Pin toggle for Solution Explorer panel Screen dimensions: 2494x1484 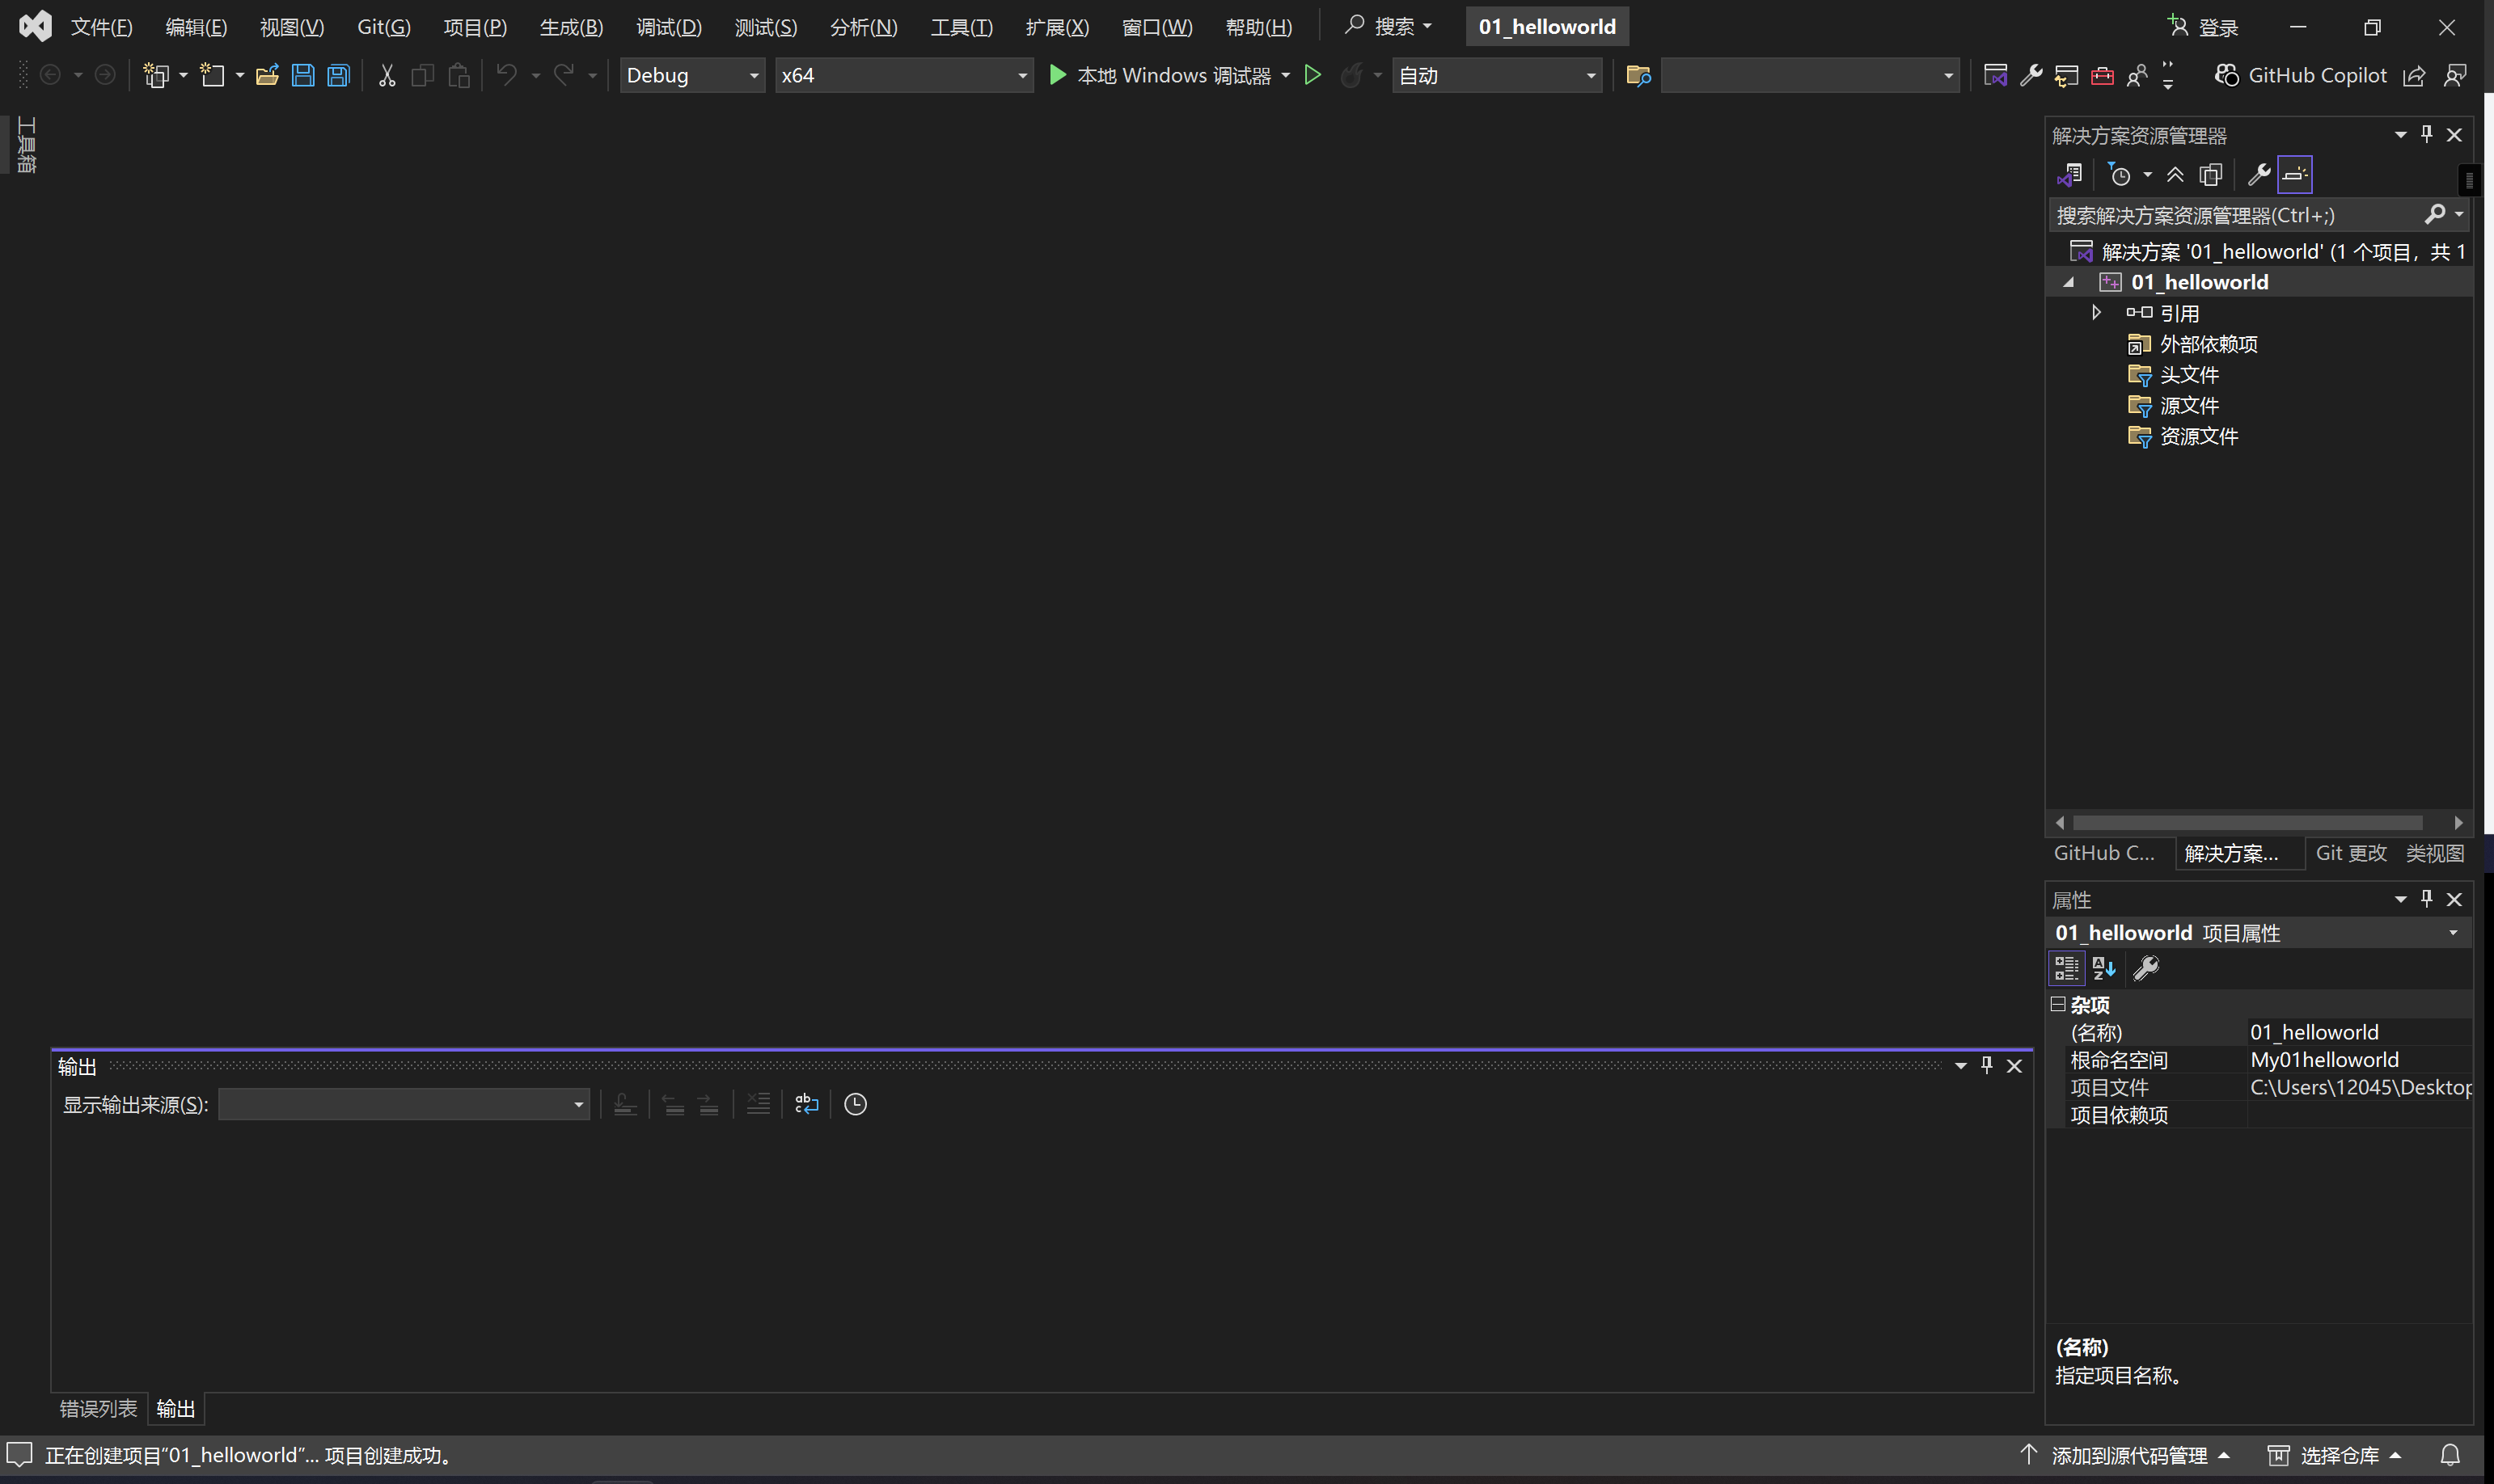[x=2427, y=134]
